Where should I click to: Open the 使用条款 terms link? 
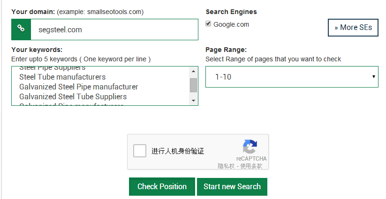tap(251, 166)
